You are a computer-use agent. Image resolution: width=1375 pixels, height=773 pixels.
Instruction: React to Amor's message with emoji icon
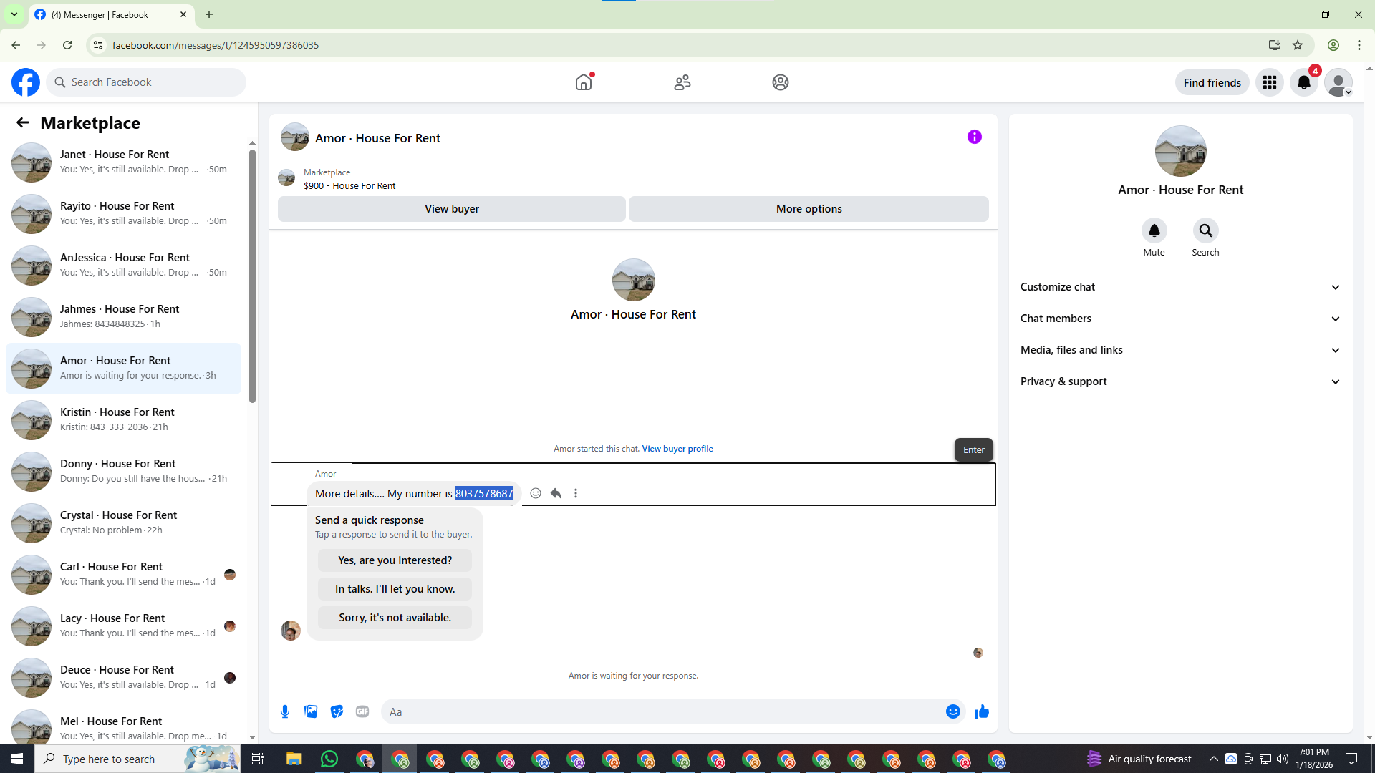(535, 493)
